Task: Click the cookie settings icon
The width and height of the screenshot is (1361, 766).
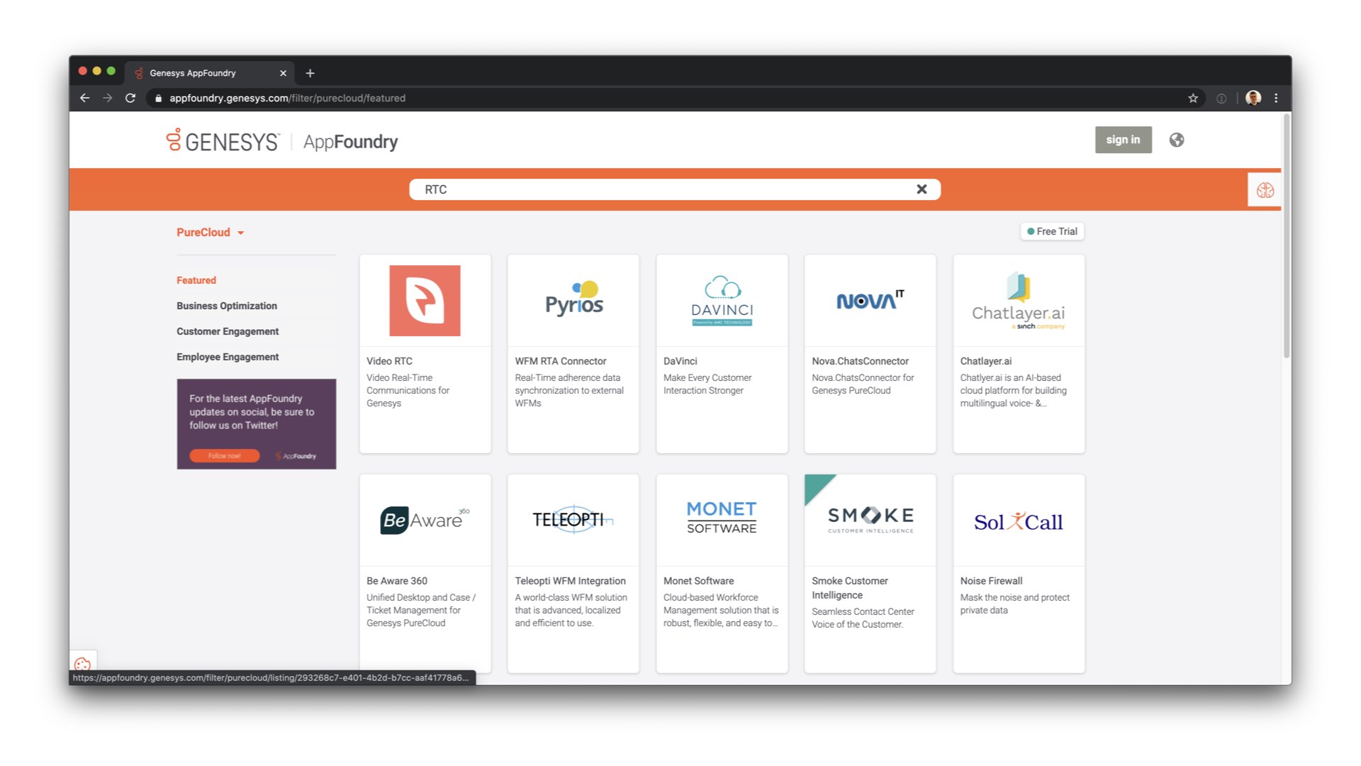Action: click(82, 665)
